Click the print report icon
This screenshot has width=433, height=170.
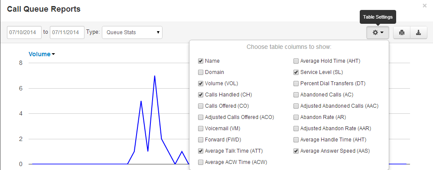(x=402, y=32)
